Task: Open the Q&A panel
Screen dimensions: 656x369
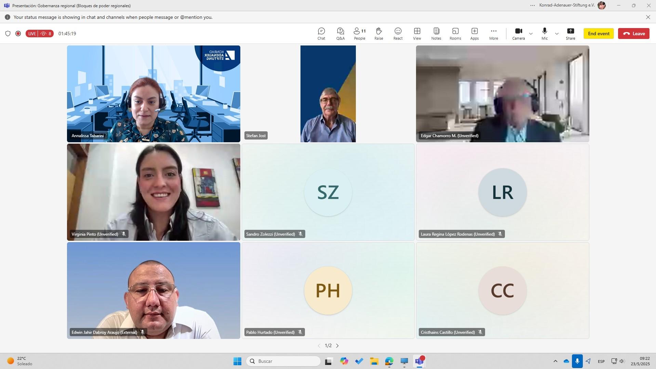Action: (x=340, y=34)
